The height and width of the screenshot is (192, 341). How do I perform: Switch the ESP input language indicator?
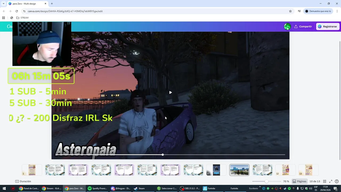(x=316, y=188)
